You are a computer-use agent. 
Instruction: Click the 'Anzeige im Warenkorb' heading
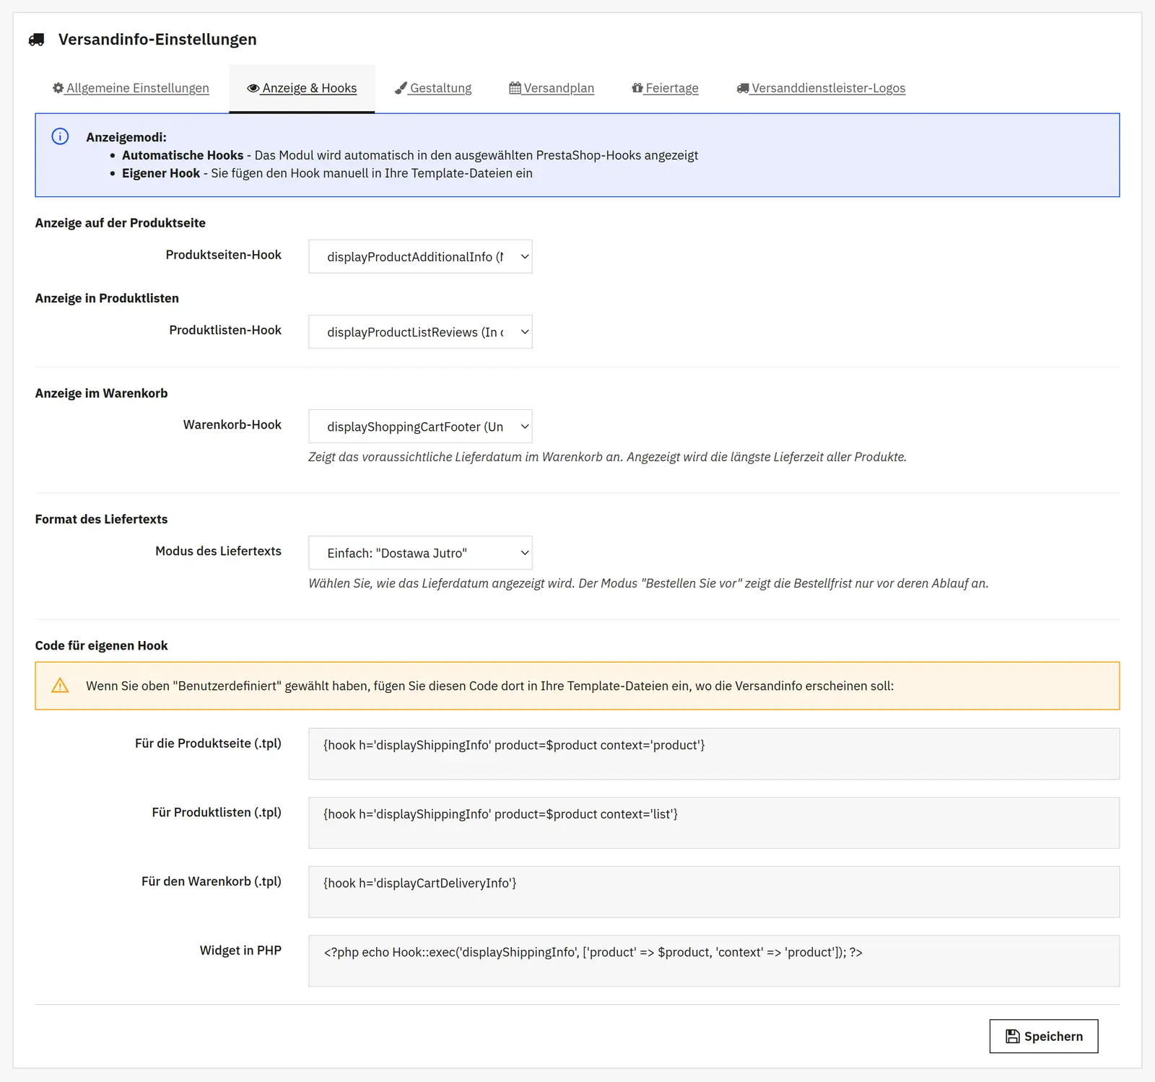pyautogui.click(x=101, y=393)
